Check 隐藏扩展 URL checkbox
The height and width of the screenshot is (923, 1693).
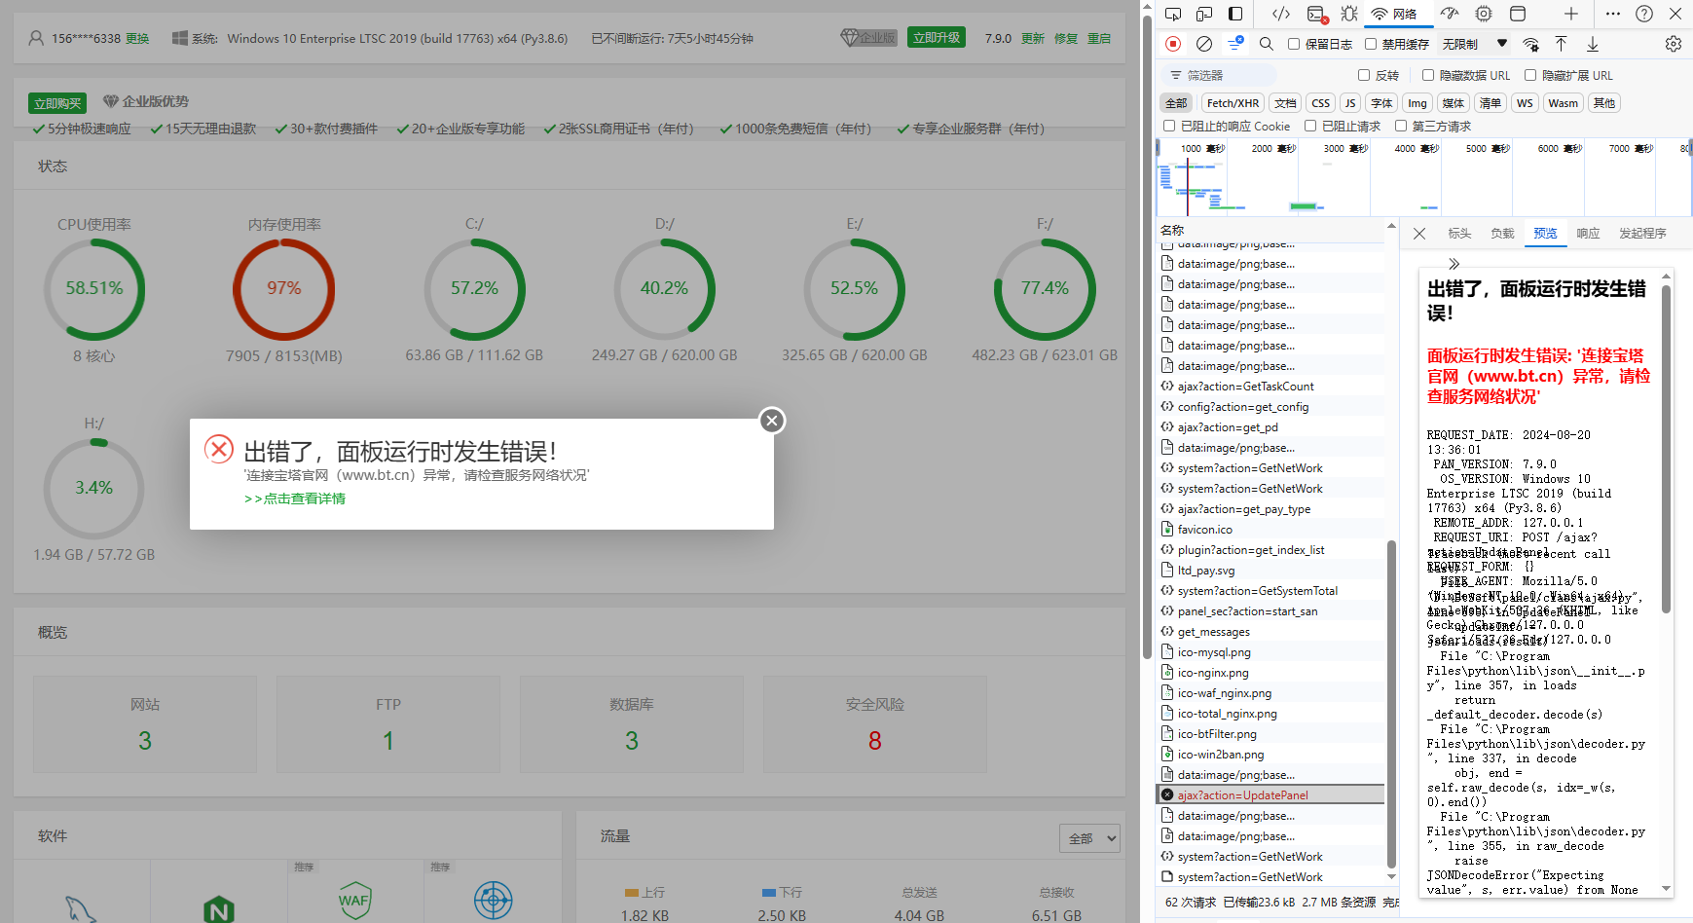(x=1530, y=75)
